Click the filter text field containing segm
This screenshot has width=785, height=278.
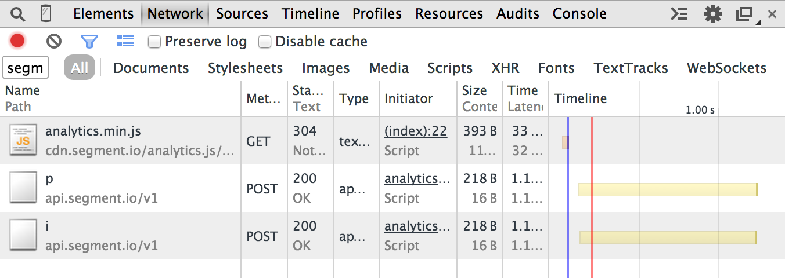coord(26,68)
